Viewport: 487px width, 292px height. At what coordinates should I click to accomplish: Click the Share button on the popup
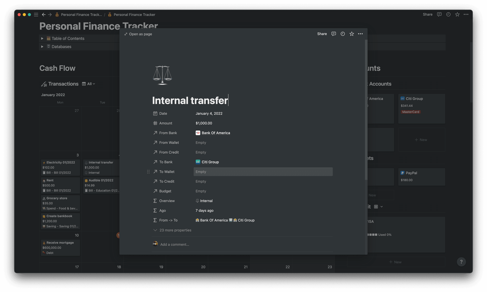click(x=322, y=34)
